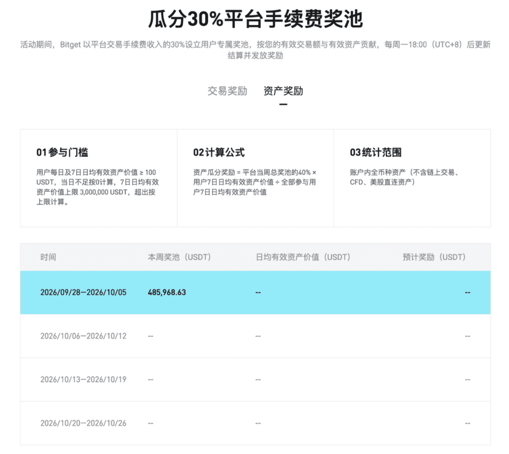Viewport: 509px width, 454px height.
Task: Click the 本周奖池（USDT）column header
Action: 179,257
